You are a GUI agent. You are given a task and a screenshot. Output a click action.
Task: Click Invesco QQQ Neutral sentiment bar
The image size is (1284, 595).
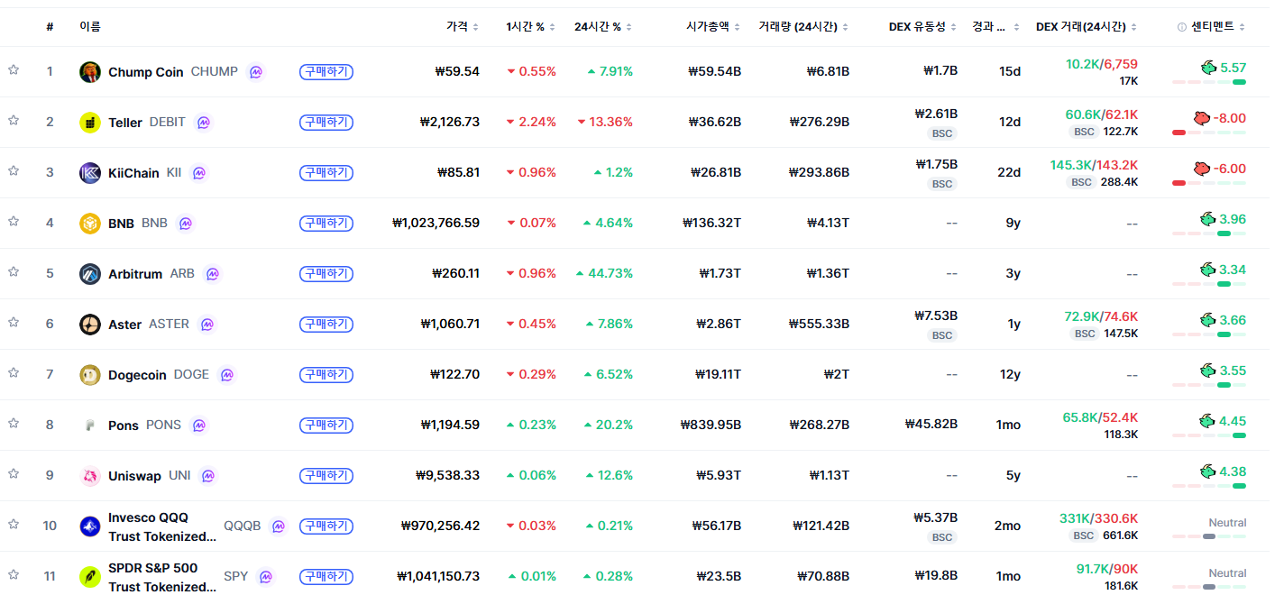coord(1209,536)
